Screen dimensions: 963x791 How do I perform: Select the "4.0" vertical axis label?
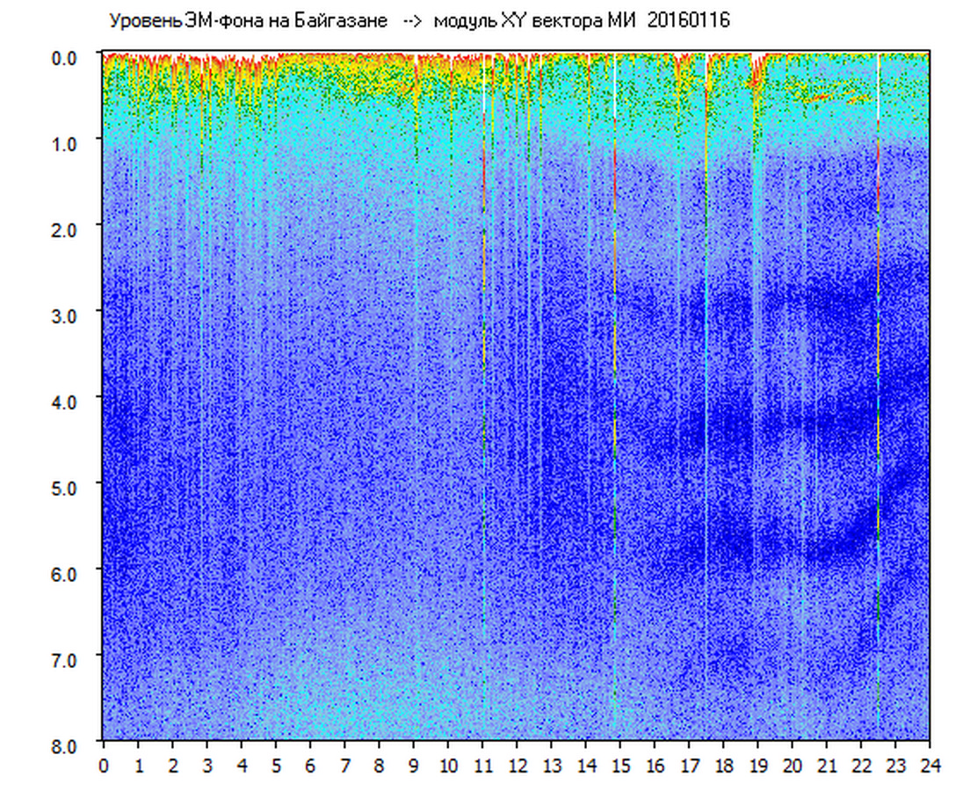[x=66, y=400]
